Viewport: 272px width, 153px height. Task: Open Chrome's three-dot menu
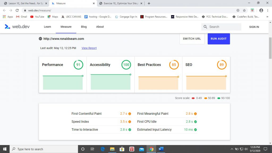click(268, 10)
